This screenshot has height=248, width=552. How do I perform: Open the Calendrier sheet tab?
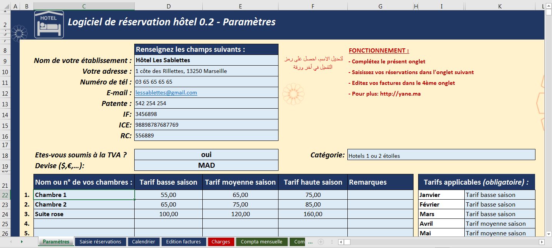[144, 242]
